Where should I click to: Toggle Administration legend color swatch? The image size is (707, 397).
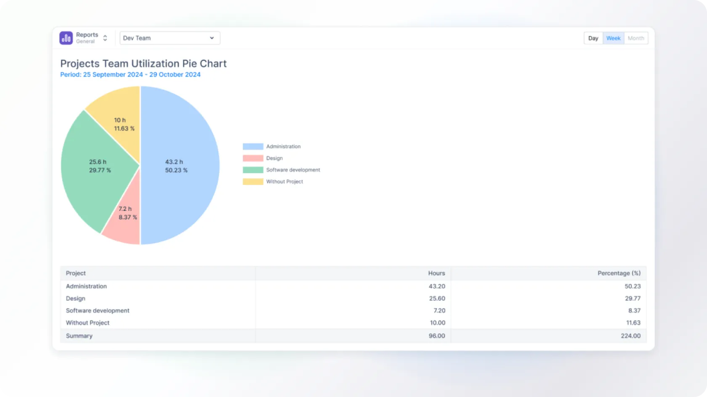pyautogui.click(x=253, y=147)
